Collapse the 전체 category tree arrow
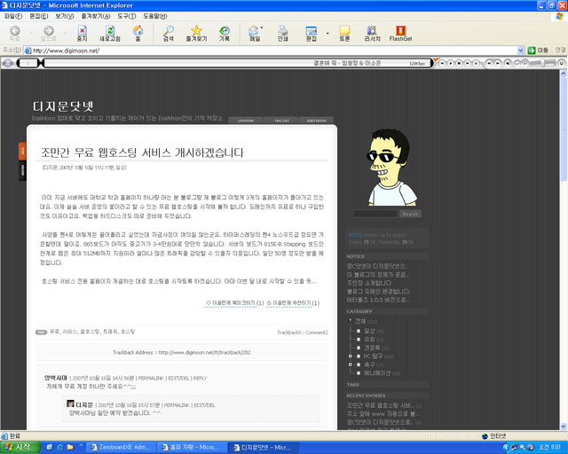This screenshot has height=454, width=568. pos(351,320)
